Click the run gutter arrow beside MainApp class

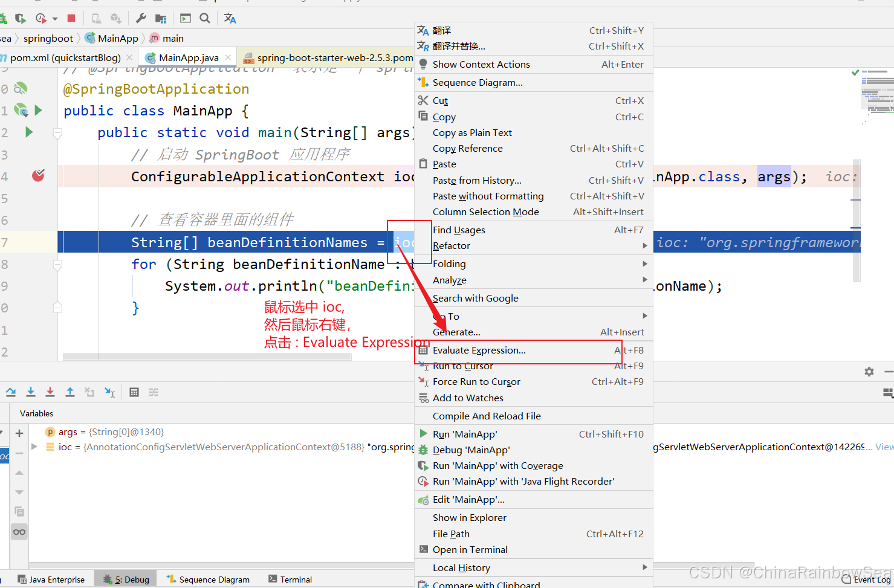39,110
